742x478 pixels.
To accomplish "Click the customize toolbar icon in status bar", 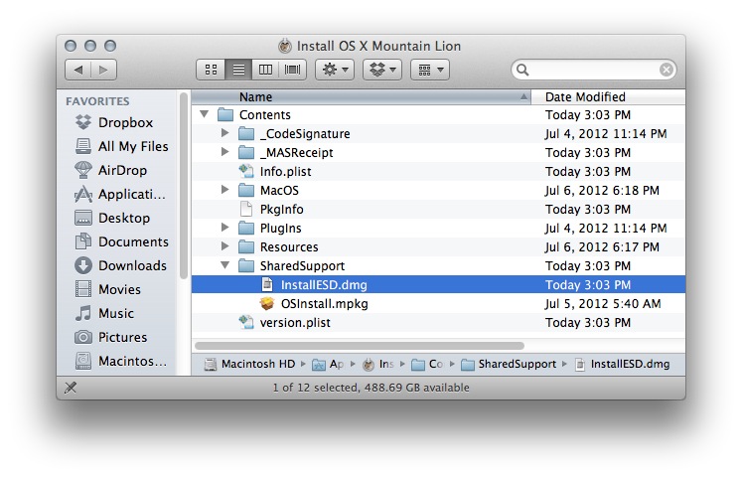I will pos(71,388).
